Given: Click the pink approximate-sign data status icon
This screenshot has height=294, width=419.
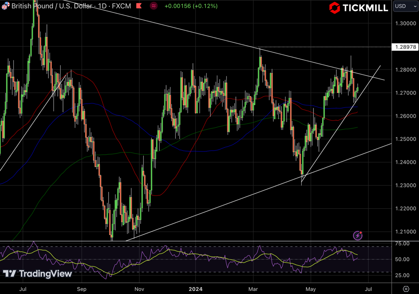Looking at the screenshot, I should coord(154,6).
